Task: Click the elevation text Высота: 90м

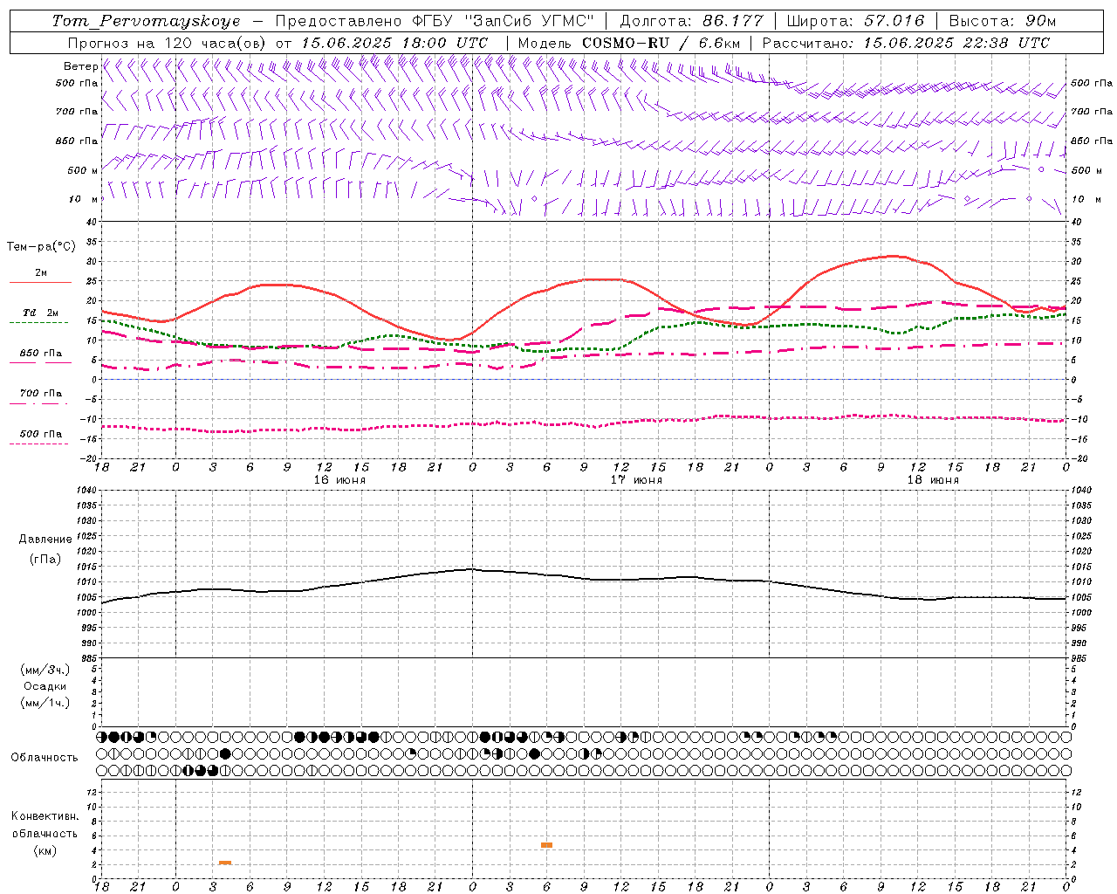Action: tap(1002, 21)
